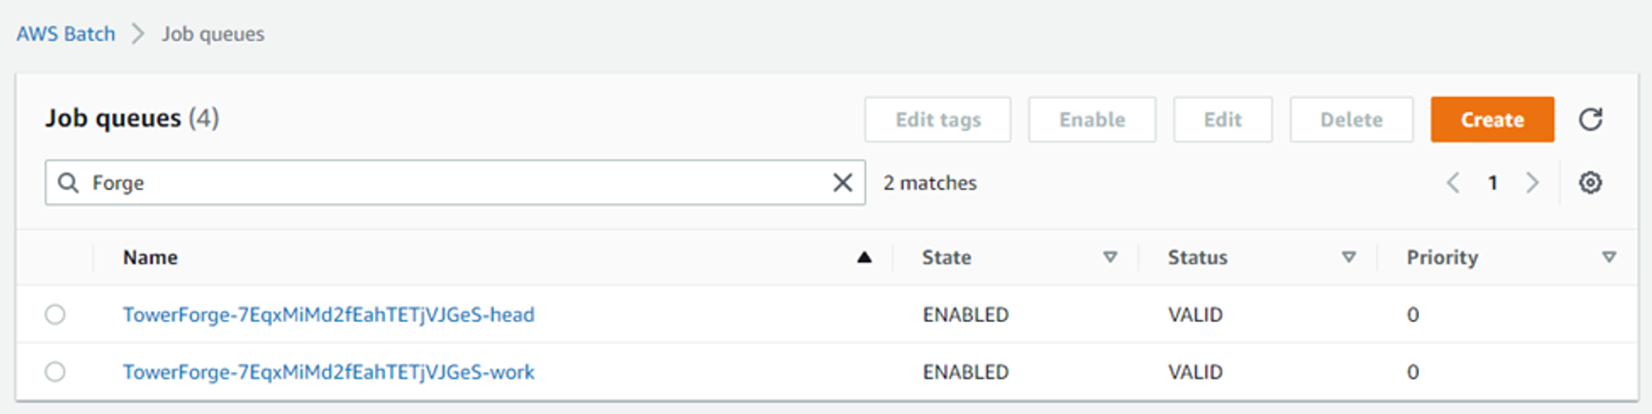Screen dimensions: 1652x414
Task: Click the Create button
Action: (x=1492, y=120)
